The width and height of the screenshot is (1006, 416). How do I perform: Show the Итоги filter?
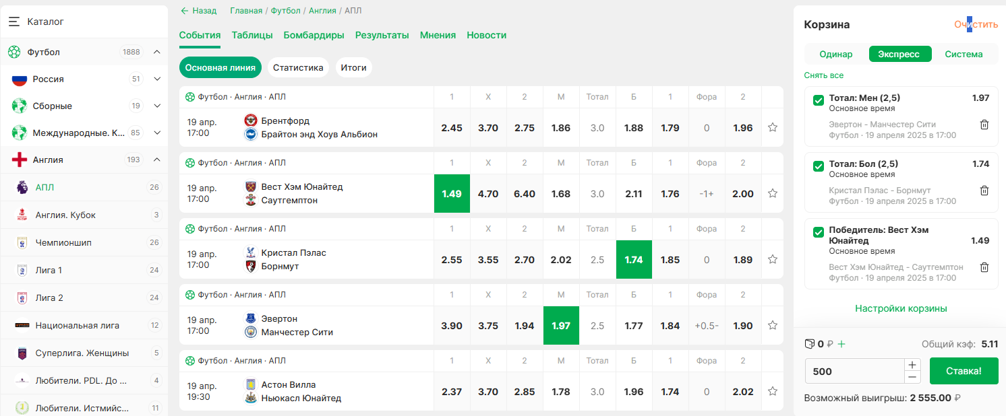[354, 67]
